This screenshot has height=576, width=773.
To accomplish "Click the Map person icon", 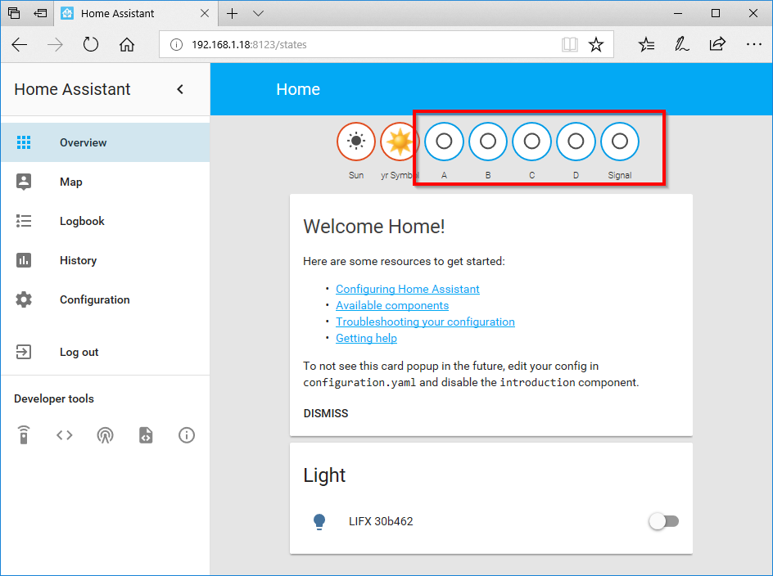I will (24, 182).
